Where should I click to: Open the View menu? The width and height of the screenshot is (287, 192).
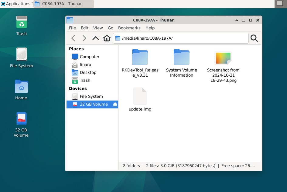click(98, 28)
